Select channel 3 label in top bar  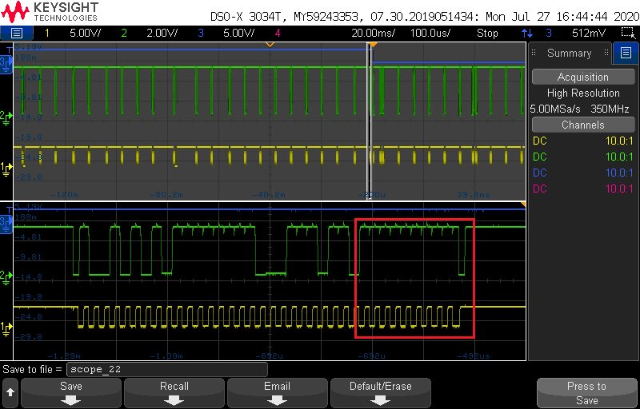(x=201, y=33)
